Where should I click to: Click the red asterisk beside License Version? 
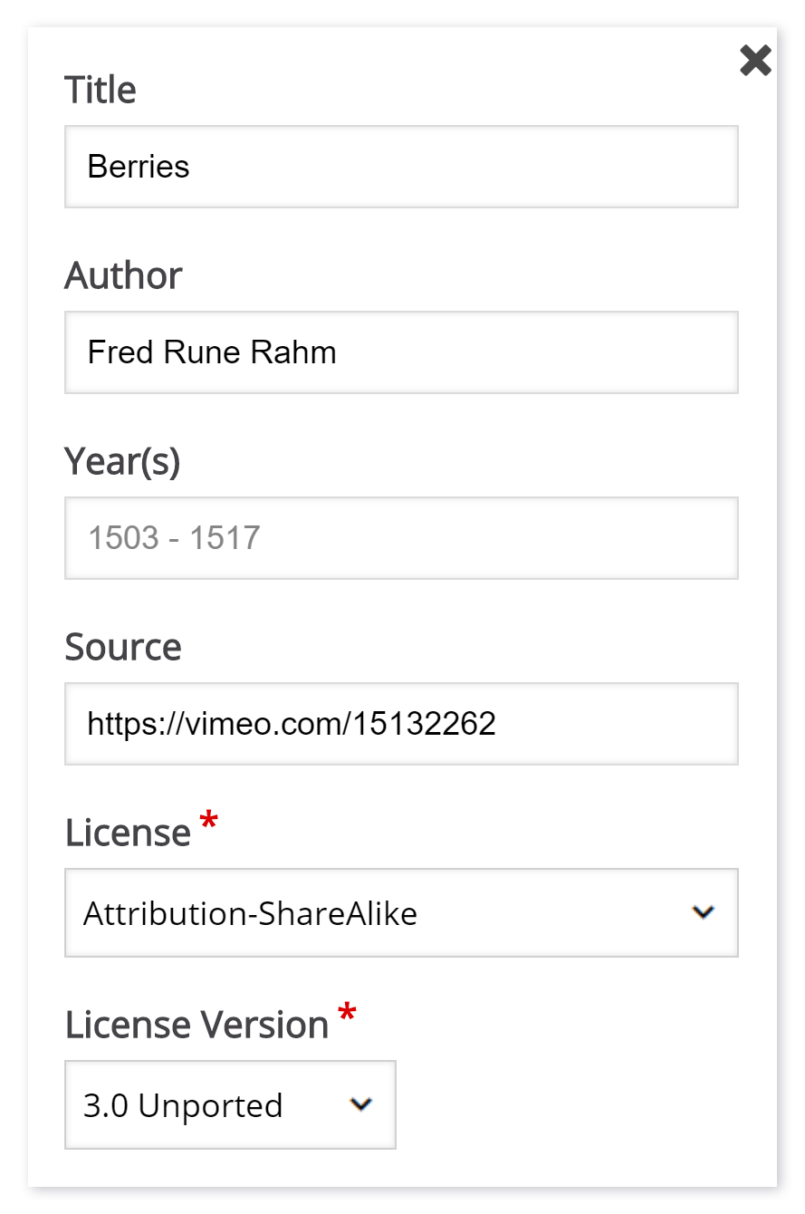click(x=347, y=1015)
